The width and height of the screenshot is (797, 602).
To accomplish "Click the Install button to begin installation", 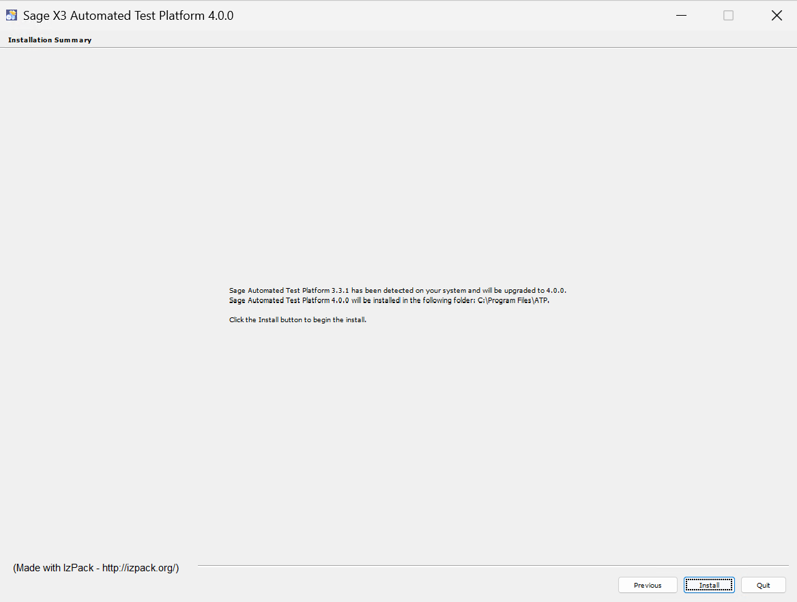I will pyautogui.click(x=709, y=585).
